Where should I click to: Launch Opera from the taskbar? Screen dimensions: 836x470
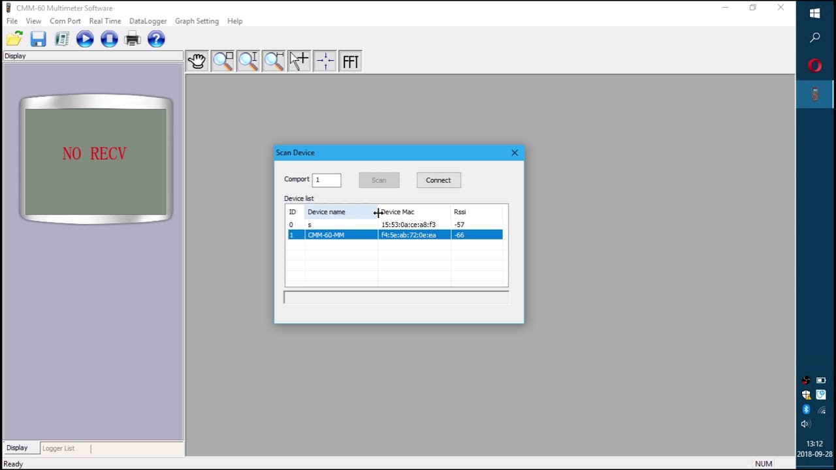pyautogui.click(x=815, y=65)
